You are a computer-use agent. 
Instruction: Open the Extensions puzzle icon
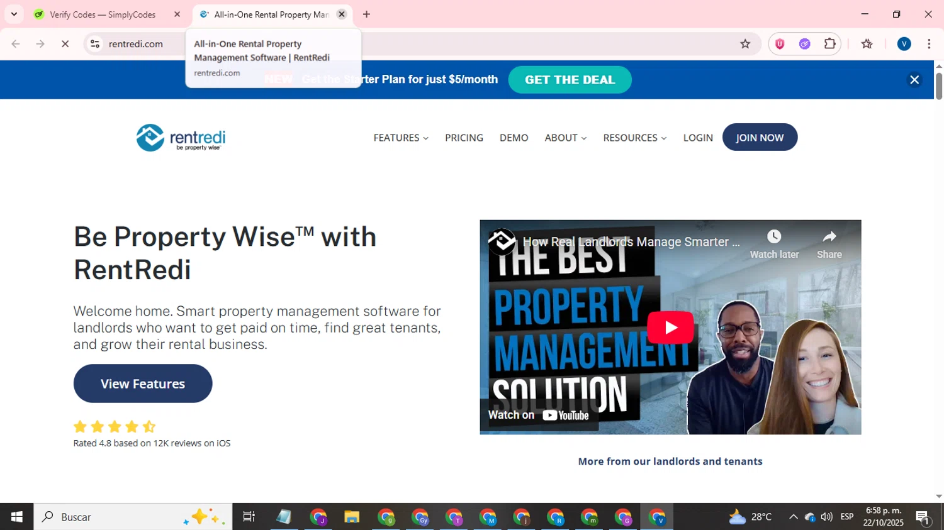point(830,44)
